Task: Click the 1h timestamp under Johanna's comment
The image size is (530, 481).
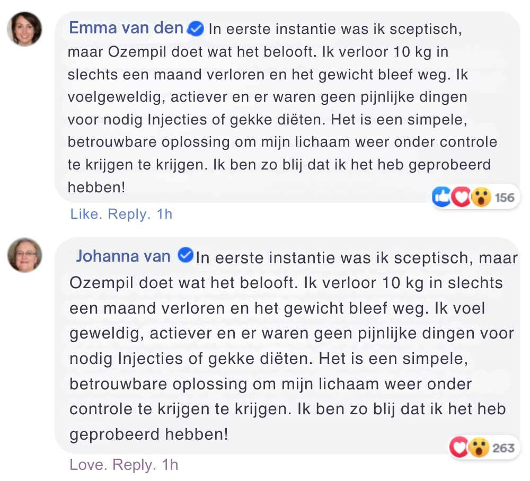Action: 170,465
